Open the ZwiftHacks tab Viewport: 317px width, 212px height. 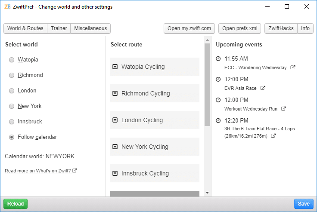coord(281,28)
